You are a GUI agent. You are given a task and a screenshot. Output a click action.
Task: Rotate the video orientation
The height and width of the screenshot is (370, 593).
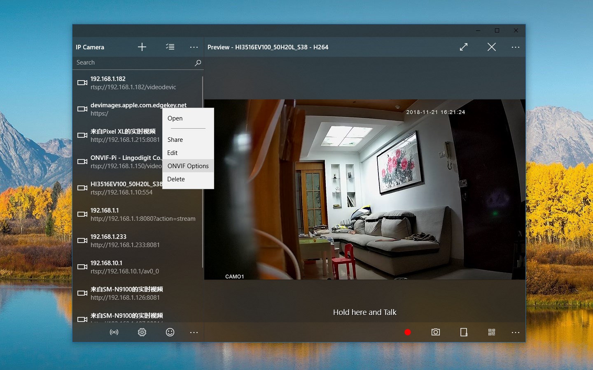click(464, 332)
